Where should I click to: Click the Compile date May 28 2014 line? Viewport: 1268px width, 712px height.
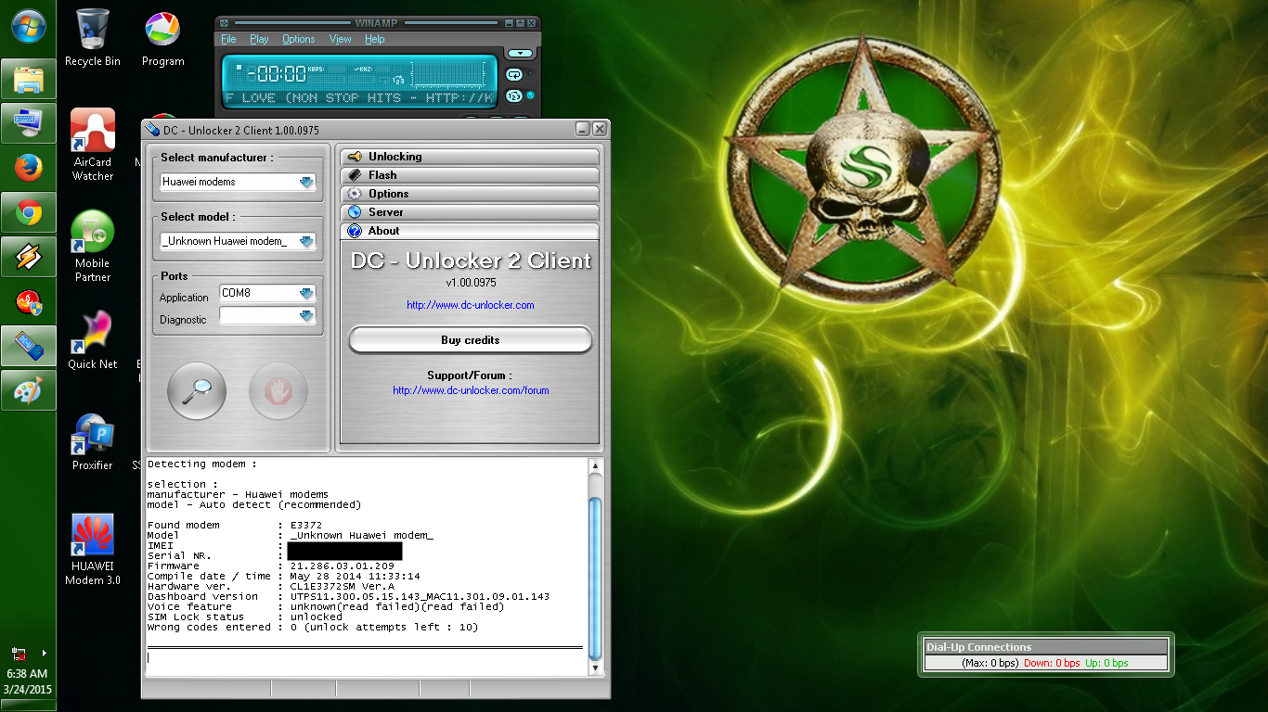point(284,576)
